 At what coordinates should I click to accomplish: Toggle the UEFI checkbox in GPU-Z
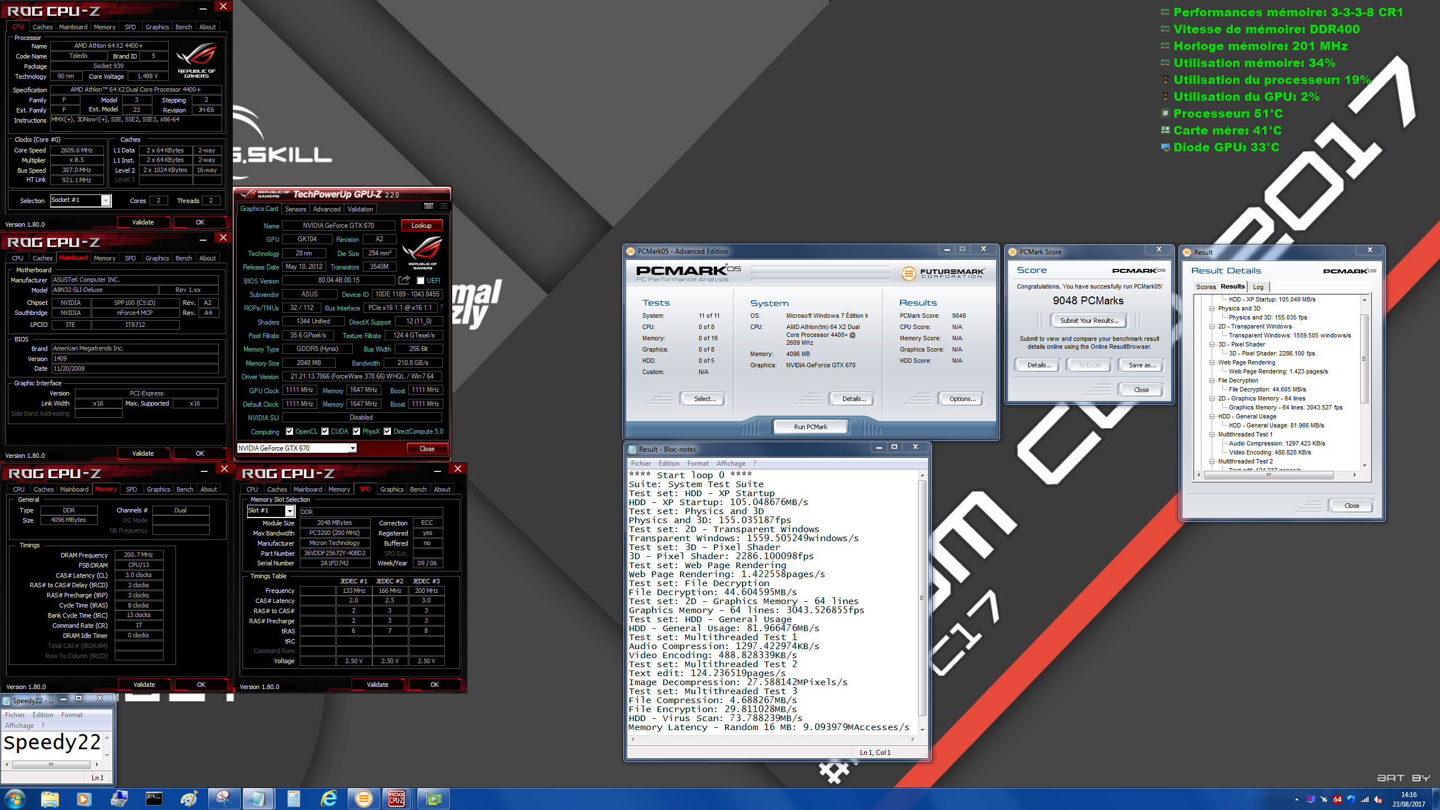coord(420,281)
